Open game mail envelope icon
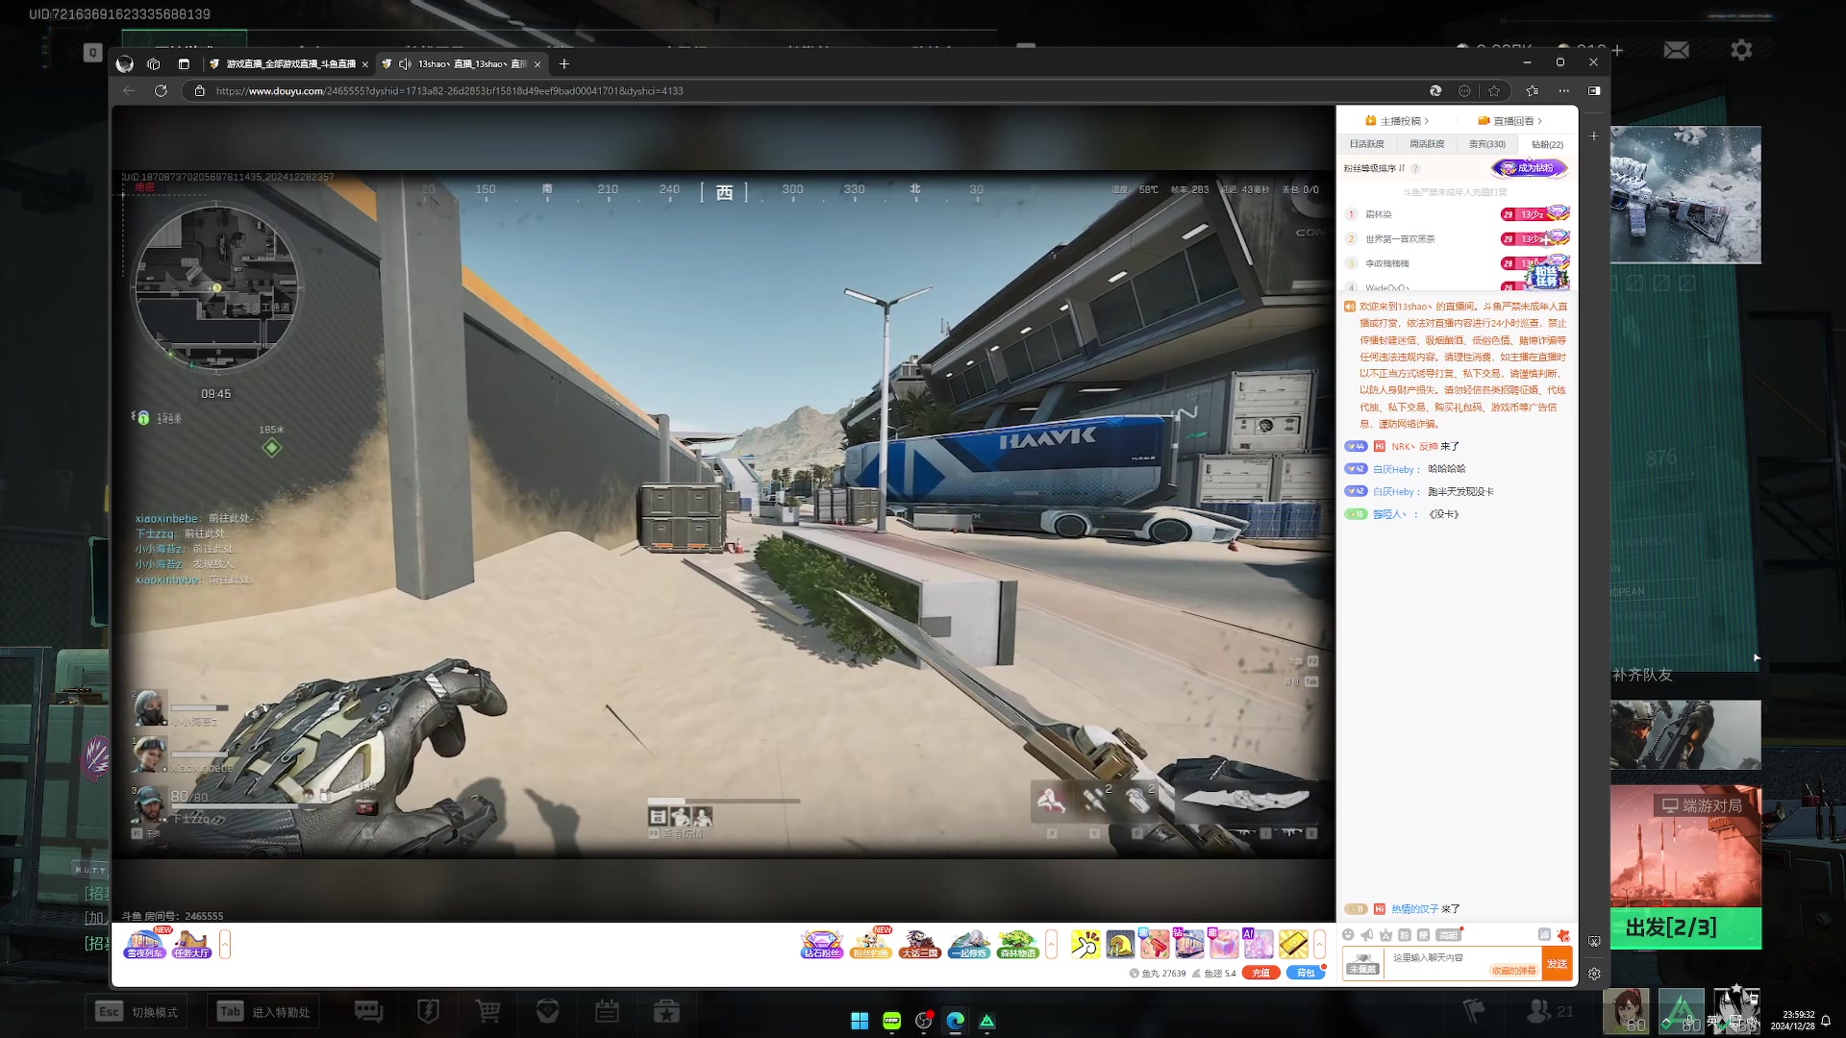The width and height of the screenshot is (1846, 1038). [x=1676, y=50]
